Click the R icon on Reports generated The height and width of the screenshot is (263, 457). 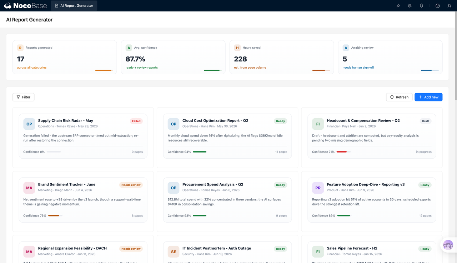[20, 48]
